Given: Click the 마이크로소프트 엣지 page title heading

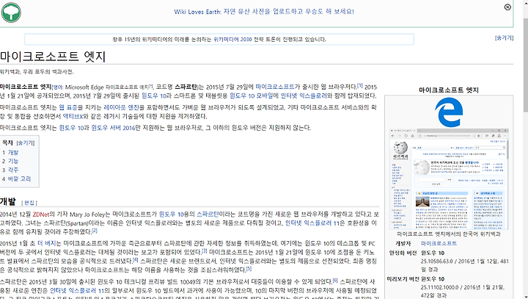Looking at the screenshot, I should (53, 57).
